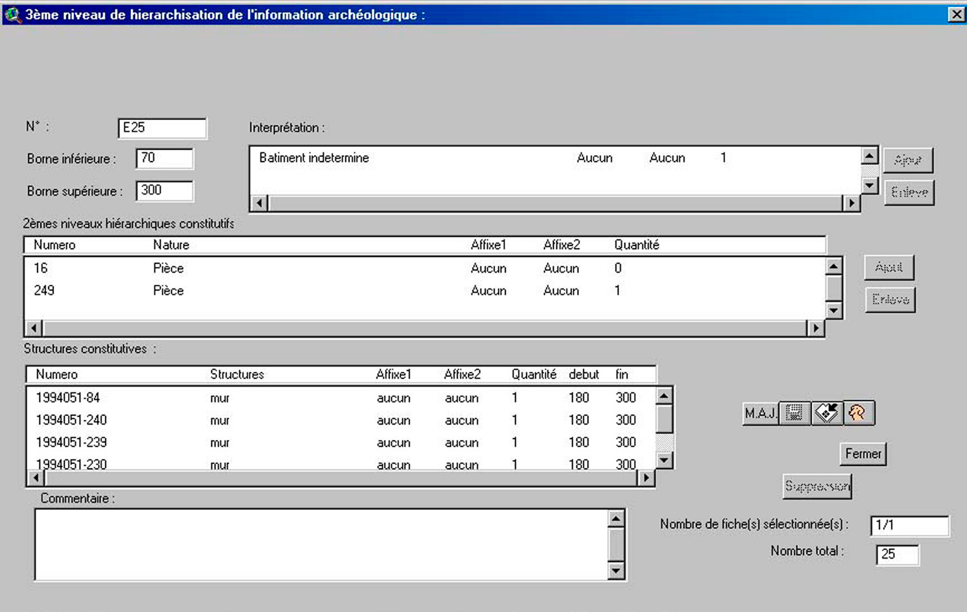Click the Nature column header
The width and height of the screenshot is (967, 612).
171,245
